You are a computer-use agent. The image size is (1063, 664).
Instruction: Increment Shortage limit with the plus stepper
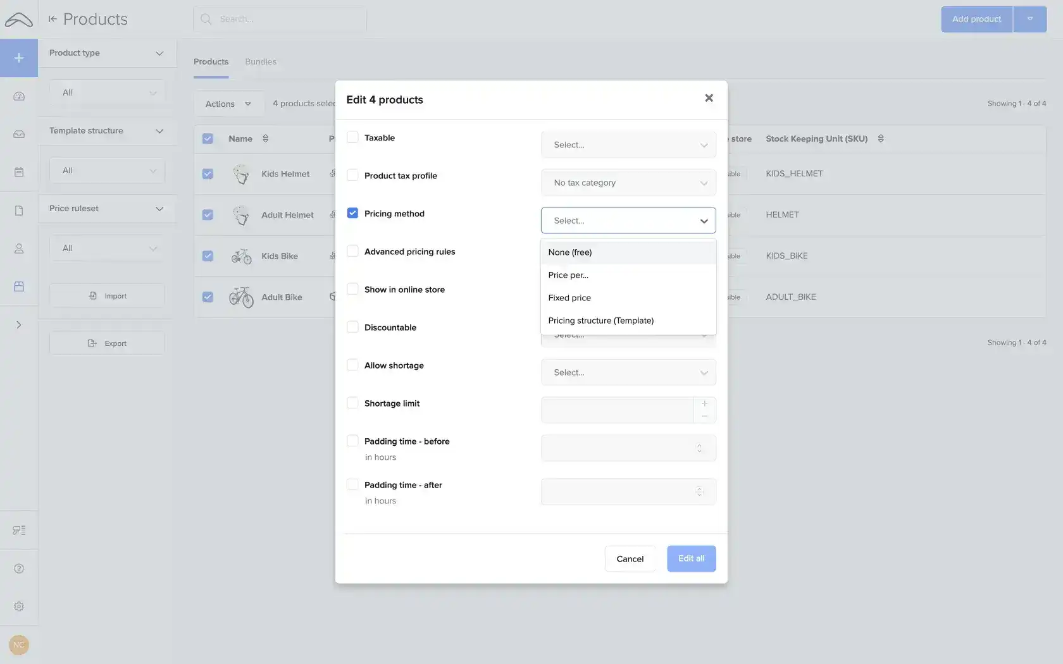coord(704,403)
